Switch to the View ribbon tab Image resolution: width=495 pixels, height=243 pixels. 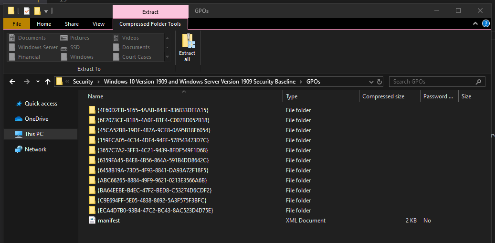(98, 24)
